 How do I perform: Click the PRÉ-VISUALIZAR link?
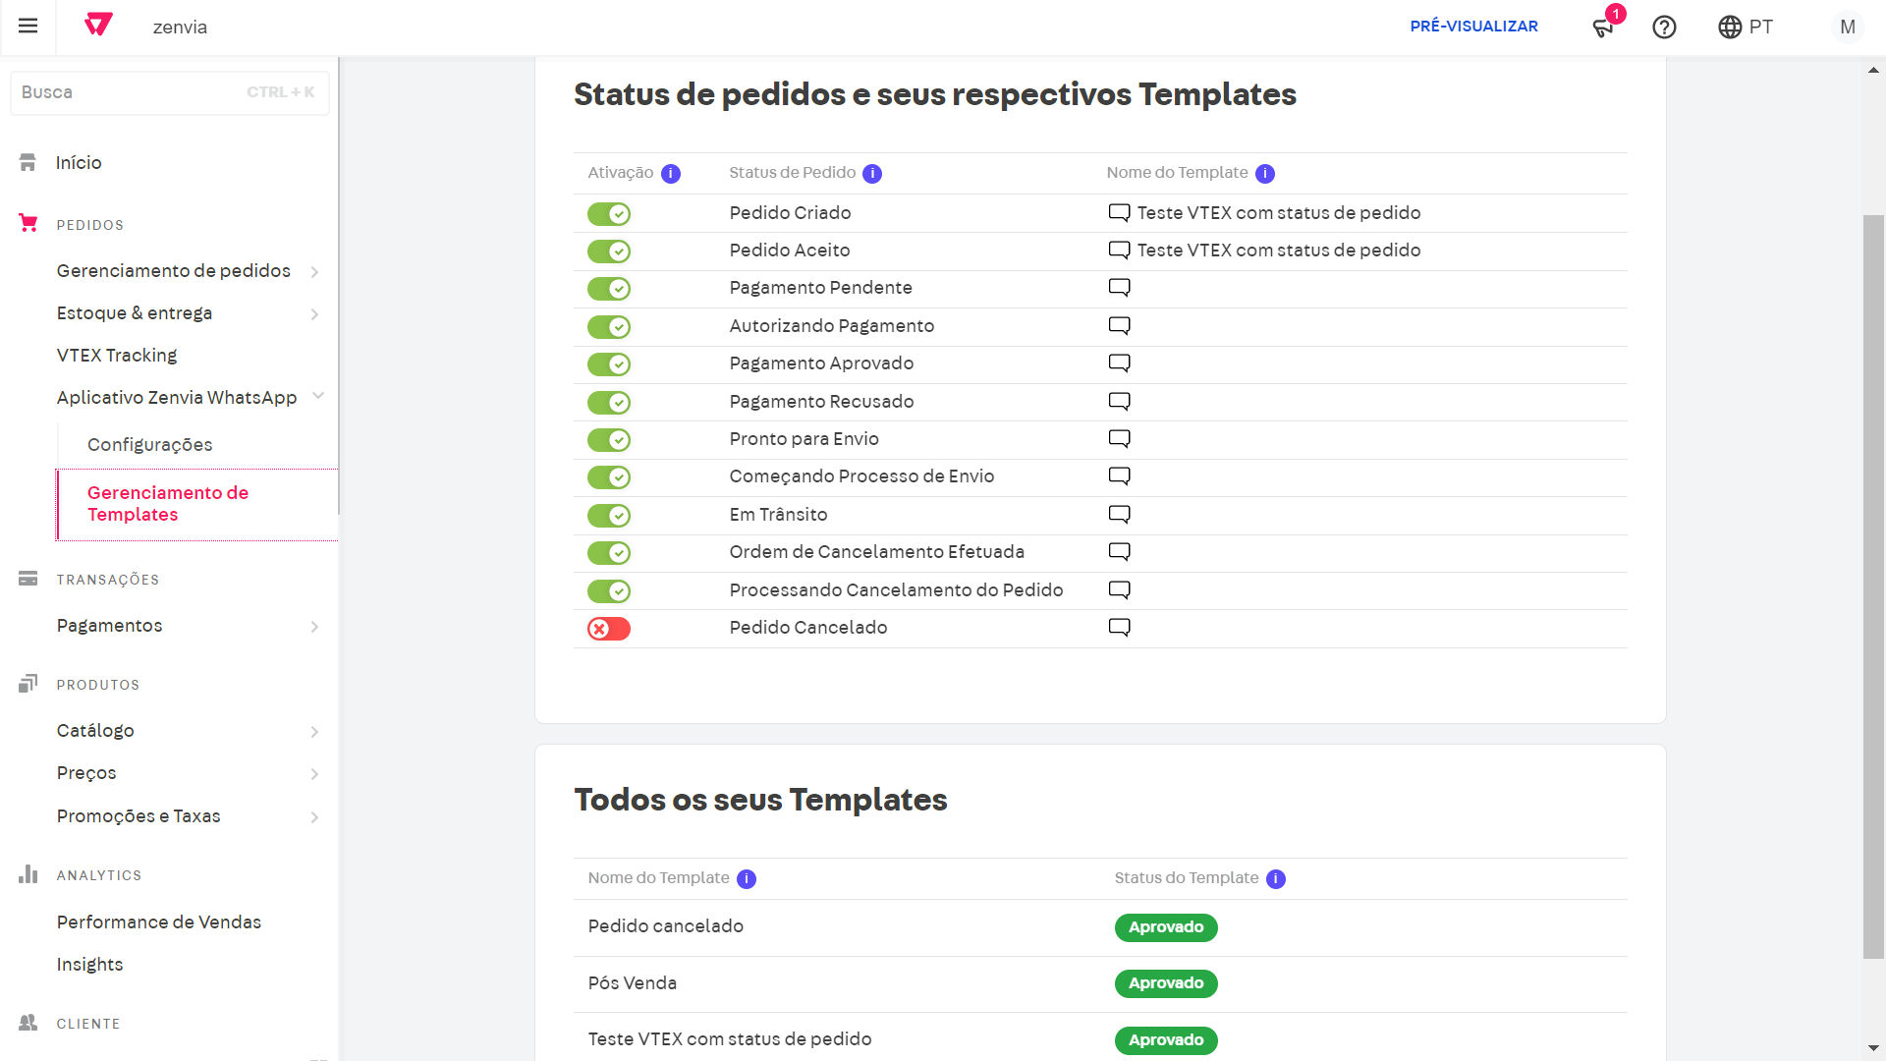coord(1473,27)
